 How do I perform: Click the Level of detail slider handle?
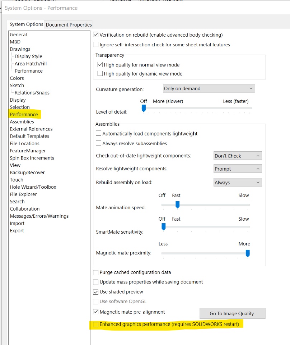(x=144, y=108)
